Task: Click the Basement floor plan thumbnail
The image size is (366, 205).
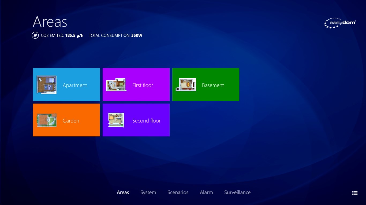Action: tap(186, 85)
